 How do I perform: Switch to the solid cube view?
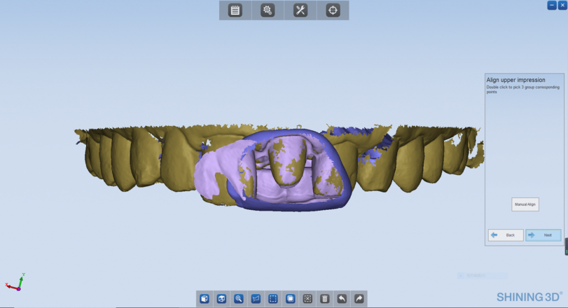(x=205, y=299)
